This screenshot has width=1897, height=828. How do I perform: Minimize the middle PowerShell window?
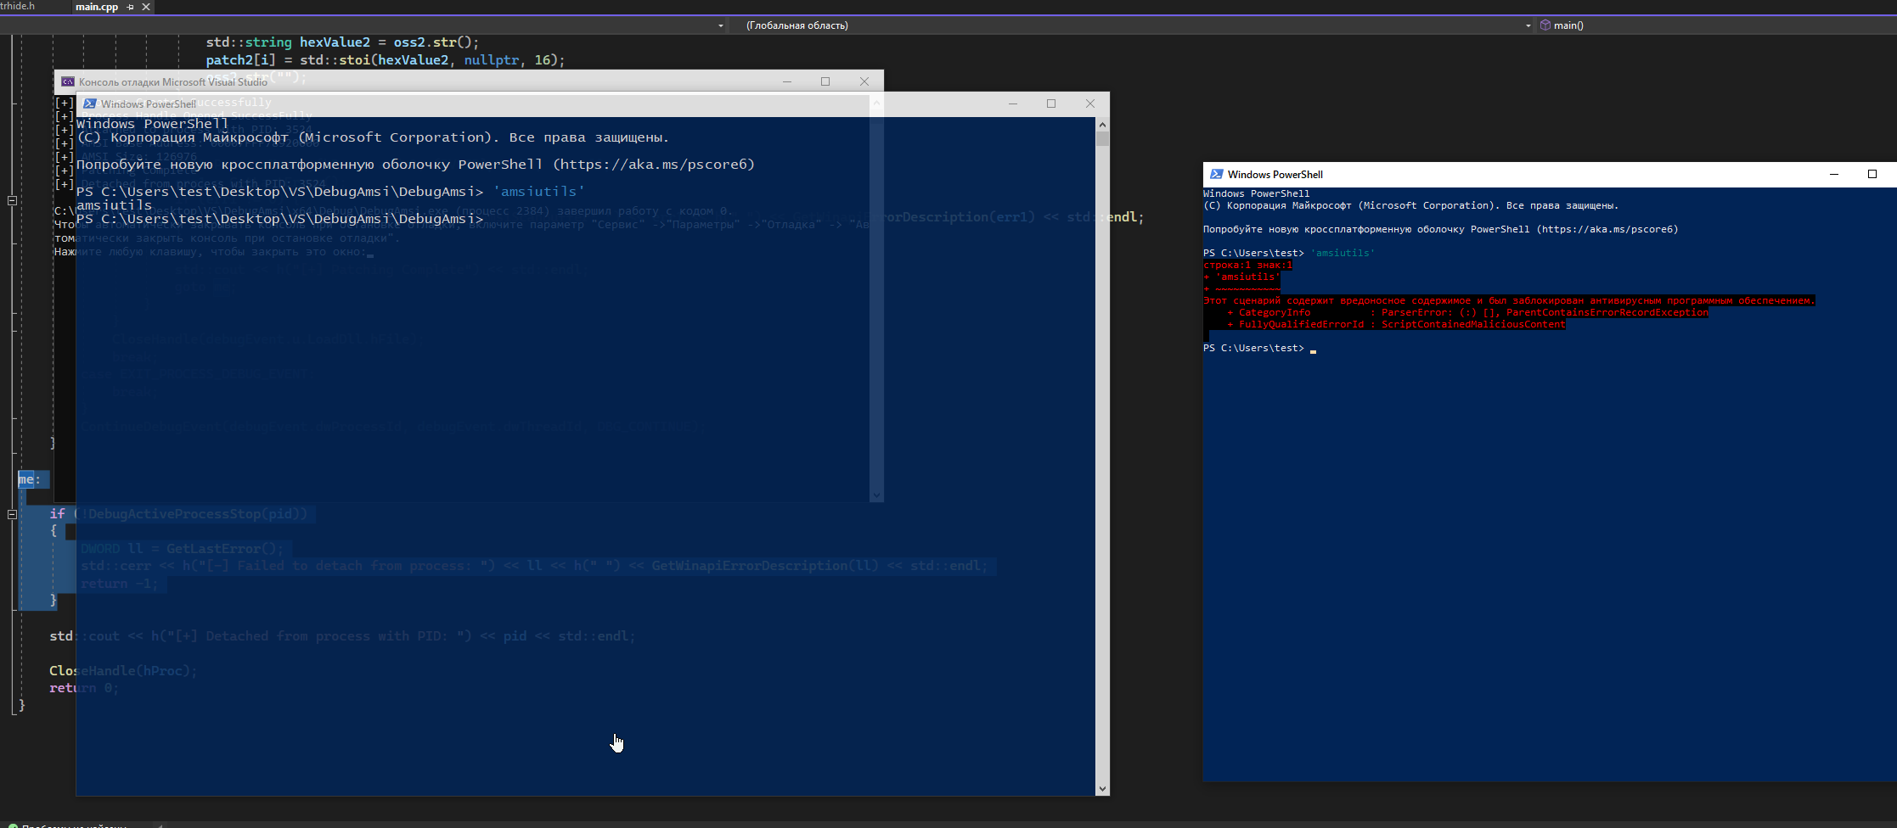(x=1012, y=103)
